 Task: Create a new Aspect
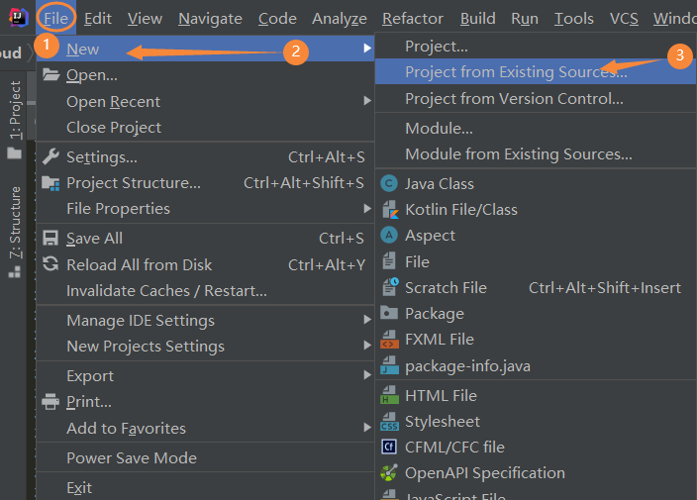tap(430, 236)
